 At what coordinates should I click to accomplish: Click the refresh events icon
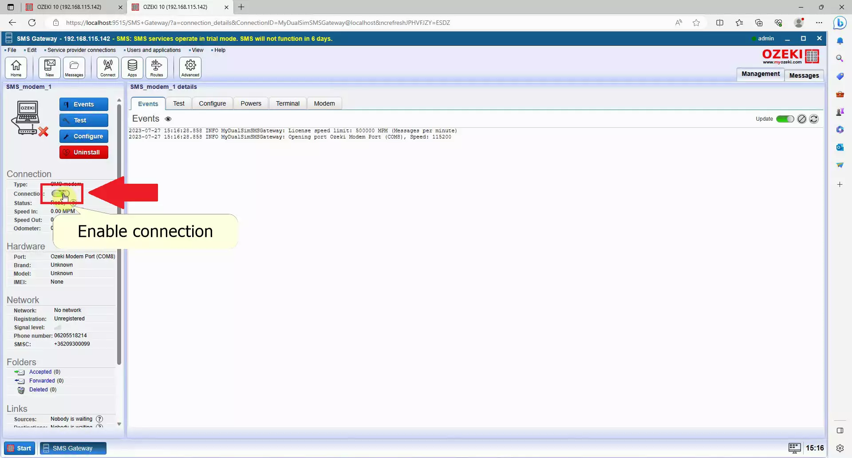pos(814,119)
